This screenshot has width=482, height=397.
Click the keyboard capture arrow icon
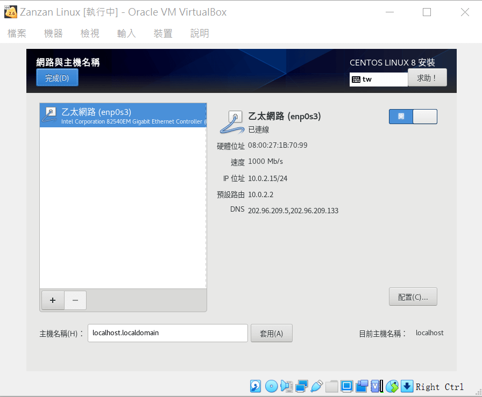(407, 386)
